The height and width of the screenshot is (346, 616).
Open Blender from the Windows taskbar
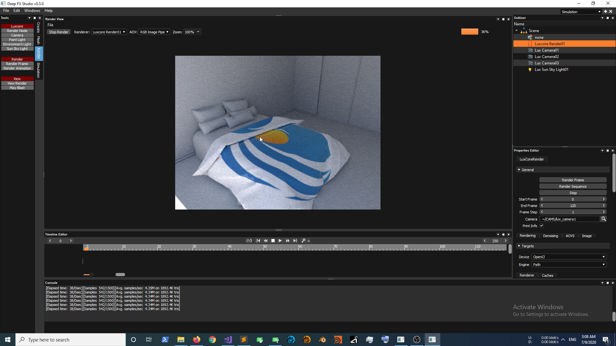[x=322, y=340]
